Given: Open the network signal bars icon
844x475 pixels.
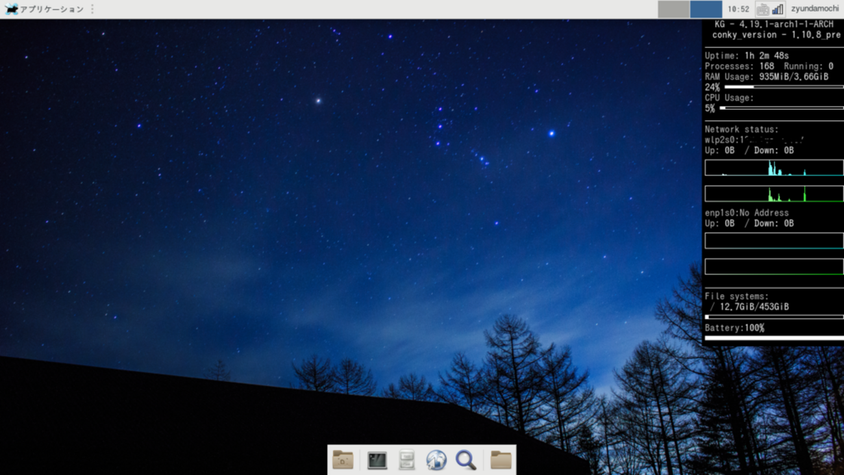Looking at the screenshot, I should point(778,9).
